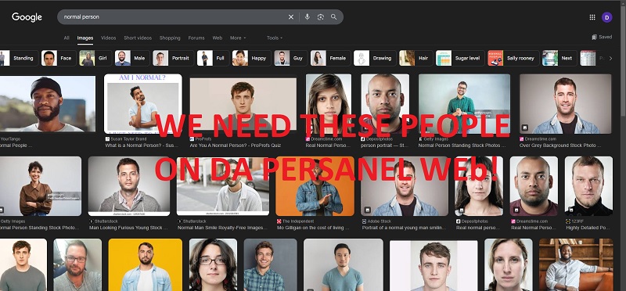Switch to the Videos tab
Screen dimensions: 626x291
point(108,38)
